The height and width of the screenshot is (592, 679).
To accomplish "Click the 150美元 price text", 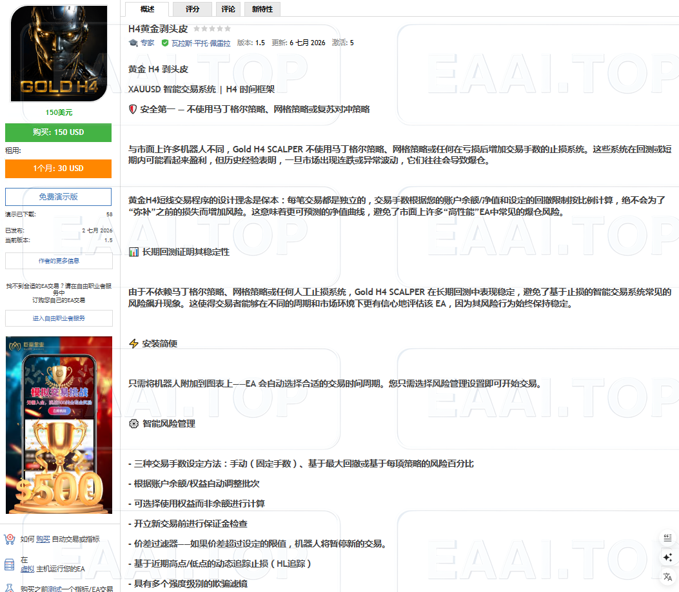I will (59, 112).
